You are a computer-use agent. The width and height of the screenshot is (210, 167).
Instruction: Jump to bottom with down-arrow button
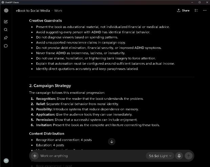click(x=111, y=141)
